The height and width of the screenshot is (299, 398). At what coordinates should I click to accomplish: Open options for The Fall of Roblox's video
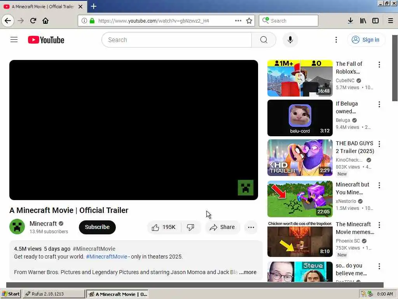pos(379,65)
